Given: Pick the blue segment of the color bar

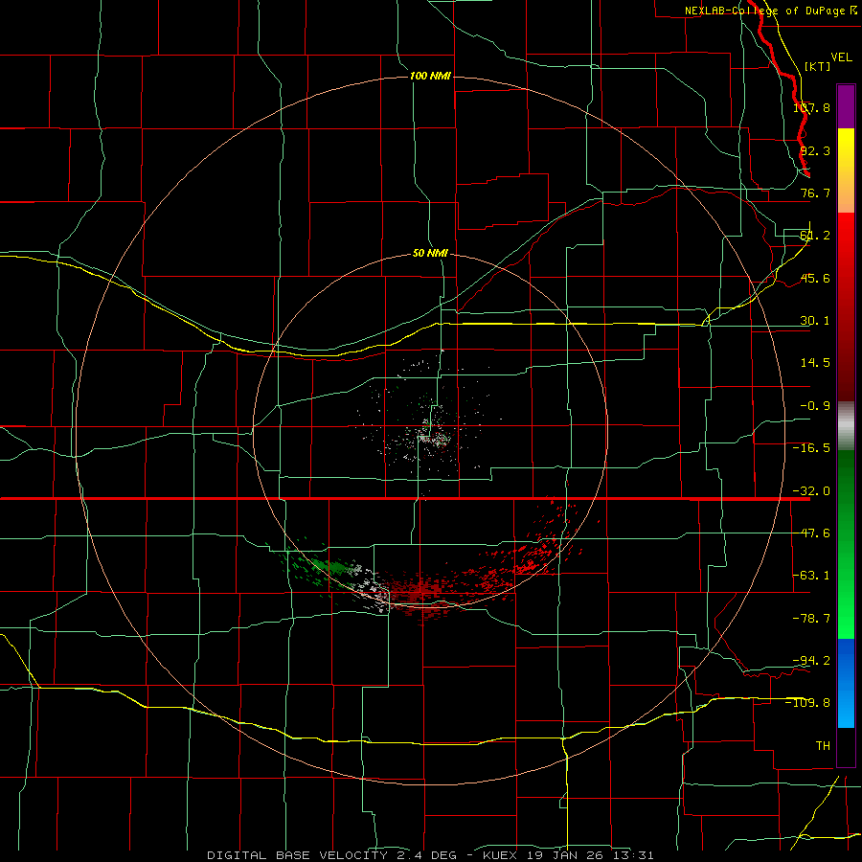Looking at the screenshot, I should (x=846, y=683).
